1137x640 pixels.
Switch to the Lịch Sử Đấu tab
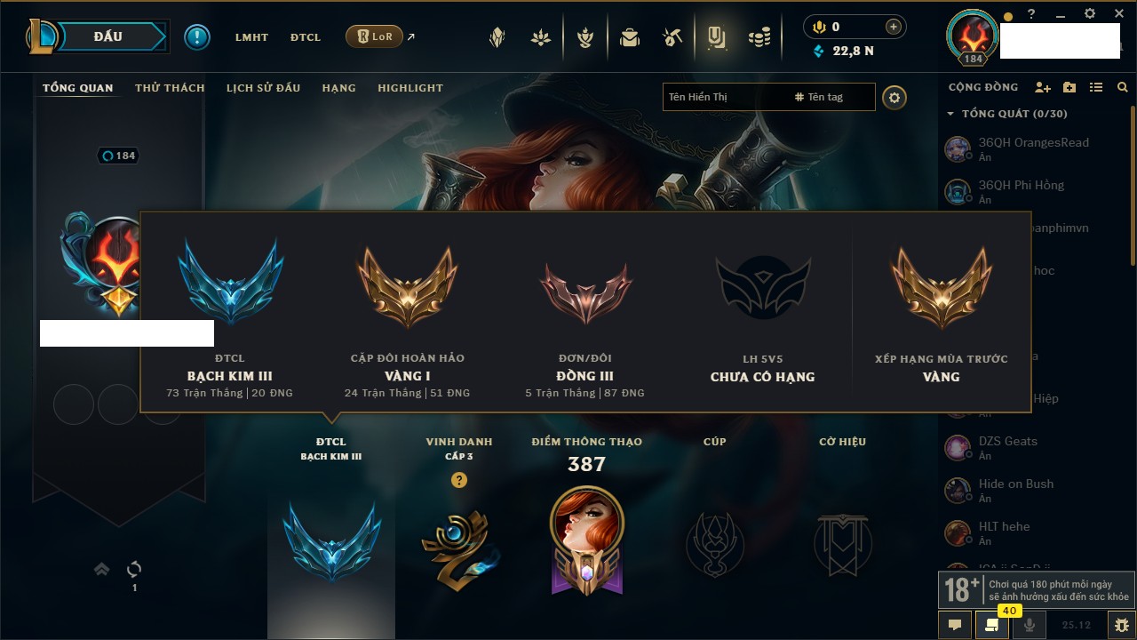(263, 88)
